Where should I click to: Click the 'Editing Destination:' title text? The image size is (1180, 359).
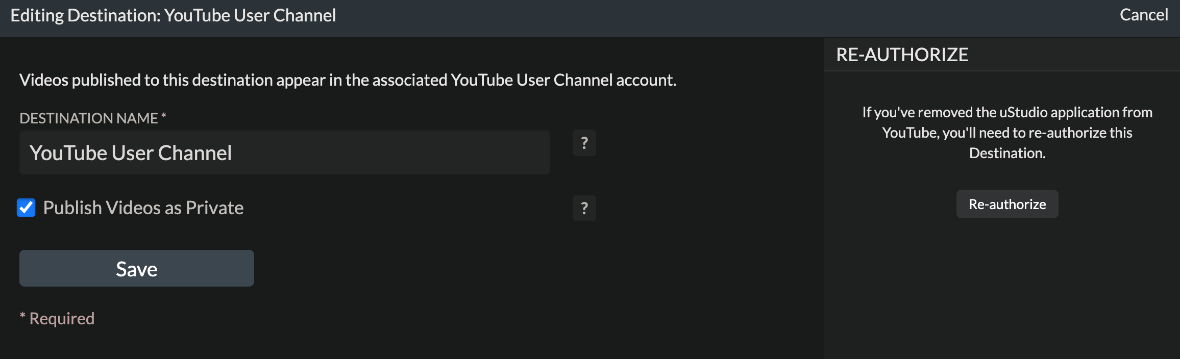[x=85, y=16]
